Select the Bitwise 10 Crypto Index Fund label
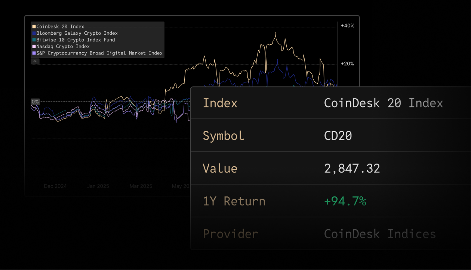The width and height of the screenshot is (471, 270). click(x=76, y=40)
